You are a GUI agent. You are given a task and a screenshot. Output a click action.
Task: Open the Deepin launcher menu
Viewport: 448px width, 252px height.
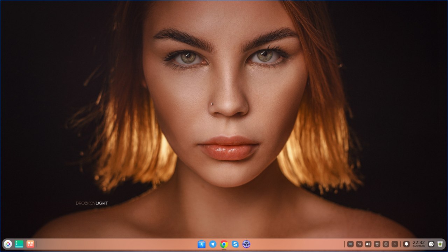(x=8, y=244)
